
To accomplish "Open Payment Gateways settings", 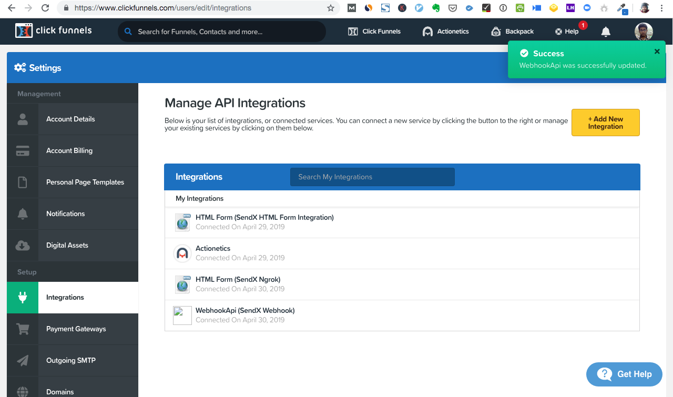I will pos(73,329).
